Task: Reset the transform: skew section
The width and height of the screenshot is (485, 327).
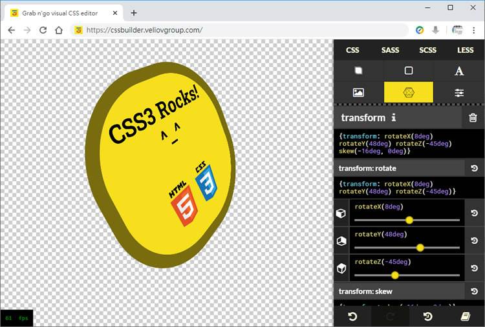Action: point(474,292)
